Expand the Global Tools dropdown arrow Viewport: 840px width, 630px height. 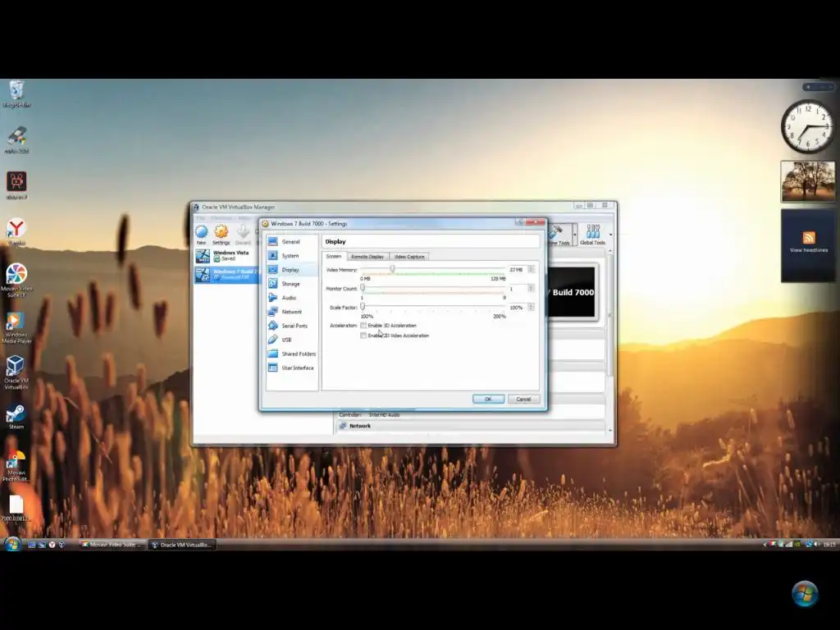click(610, 235)
